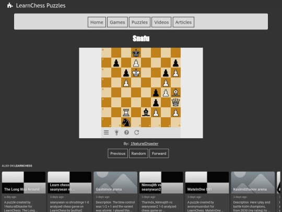Image resolution: width=282 pixels, height=212 pixels.
Task: Go to the Previous puzzle
Action: (118, 153)
